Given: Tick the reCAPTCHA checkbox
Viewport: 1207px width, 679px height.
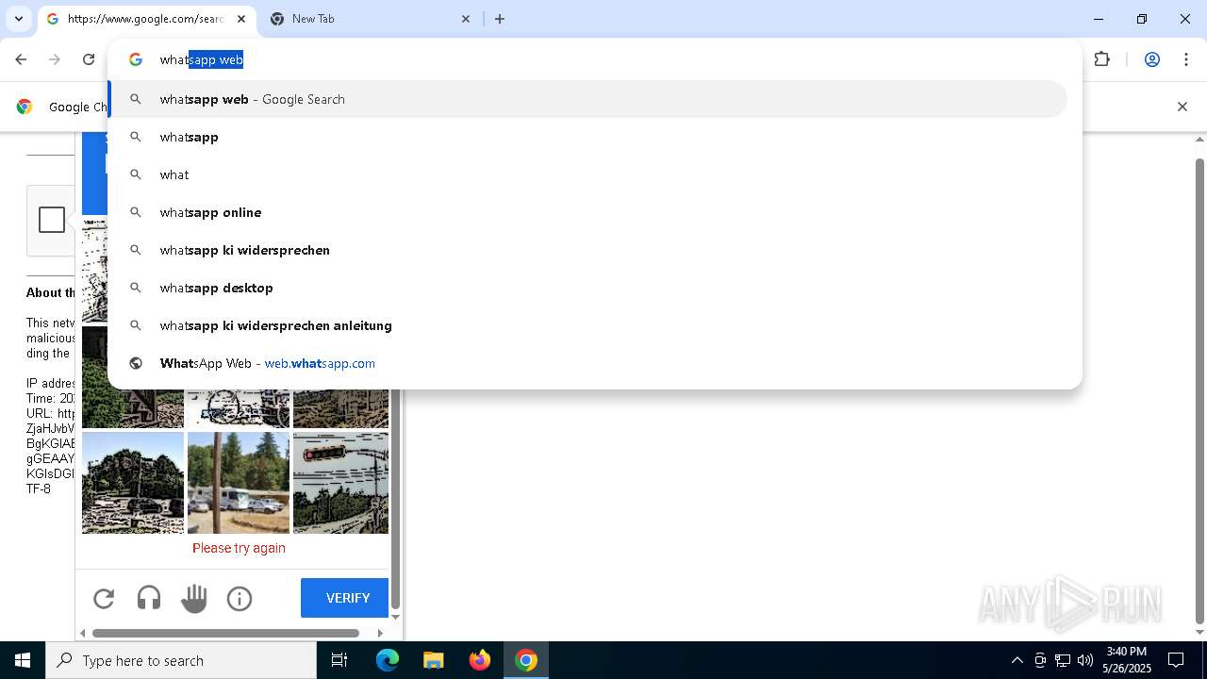Looking at the screenshot, I should point(52,220).
